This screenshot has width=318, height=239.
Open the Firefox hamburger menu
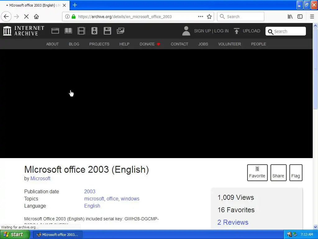tap(312, 16)
